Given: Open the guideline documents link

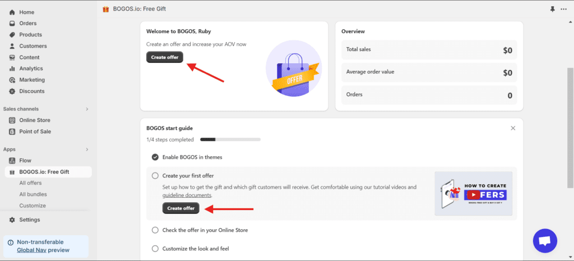Looking at the screenshot, I should click(187, 195).
